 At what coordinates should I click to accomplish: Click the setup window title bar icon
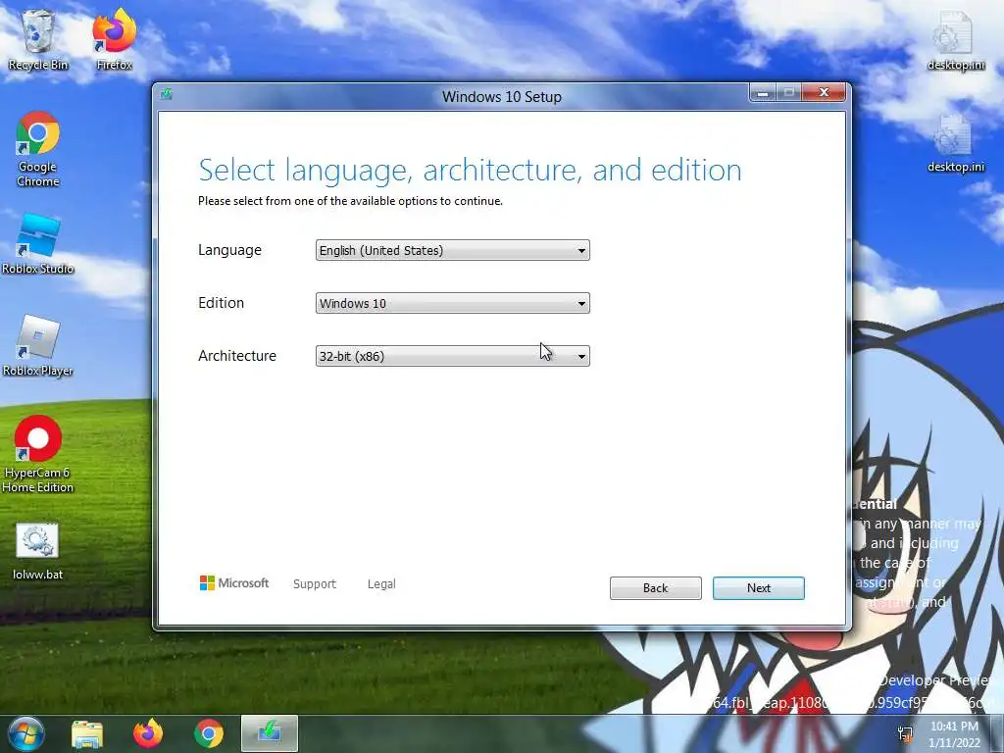[x=167, y=95]
